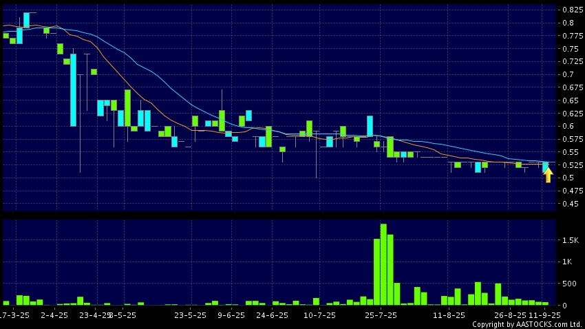
Task: Click the 0.6 price axis label
Action: point(568,126)
